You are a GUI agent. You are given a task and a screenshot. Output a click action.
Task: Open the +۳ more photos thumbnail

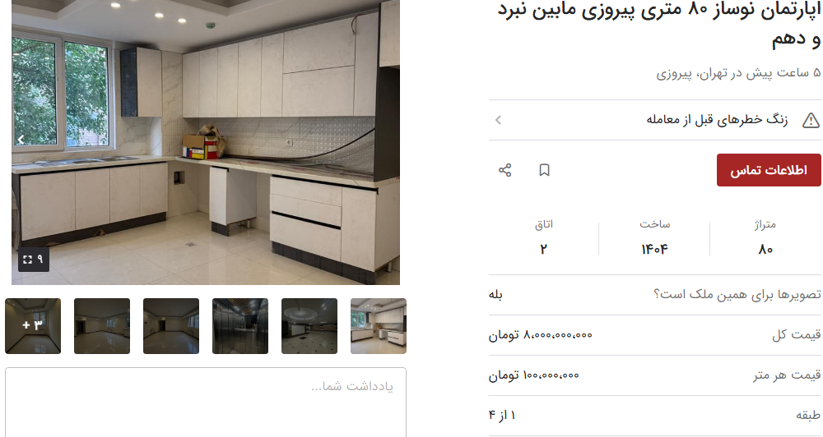coord(33,326)
